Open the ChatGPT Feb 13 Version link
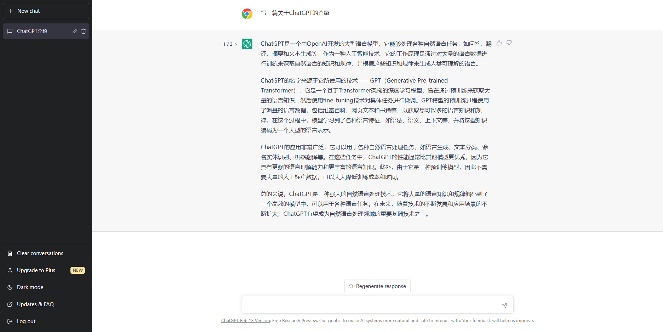 click(245, 320)
